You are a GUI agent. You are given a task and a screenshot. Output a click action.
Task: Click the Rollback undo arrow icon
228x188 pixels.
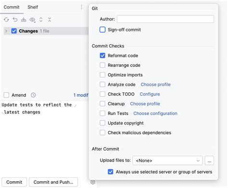point(15,20)
